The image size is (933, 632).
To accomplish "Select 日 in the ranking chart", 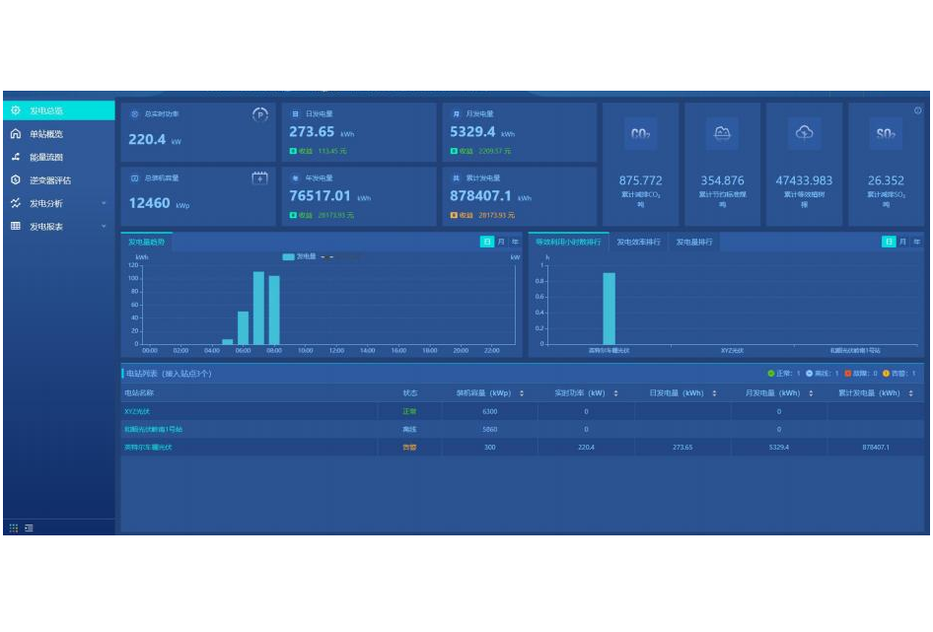I will [x=889, y=242].
